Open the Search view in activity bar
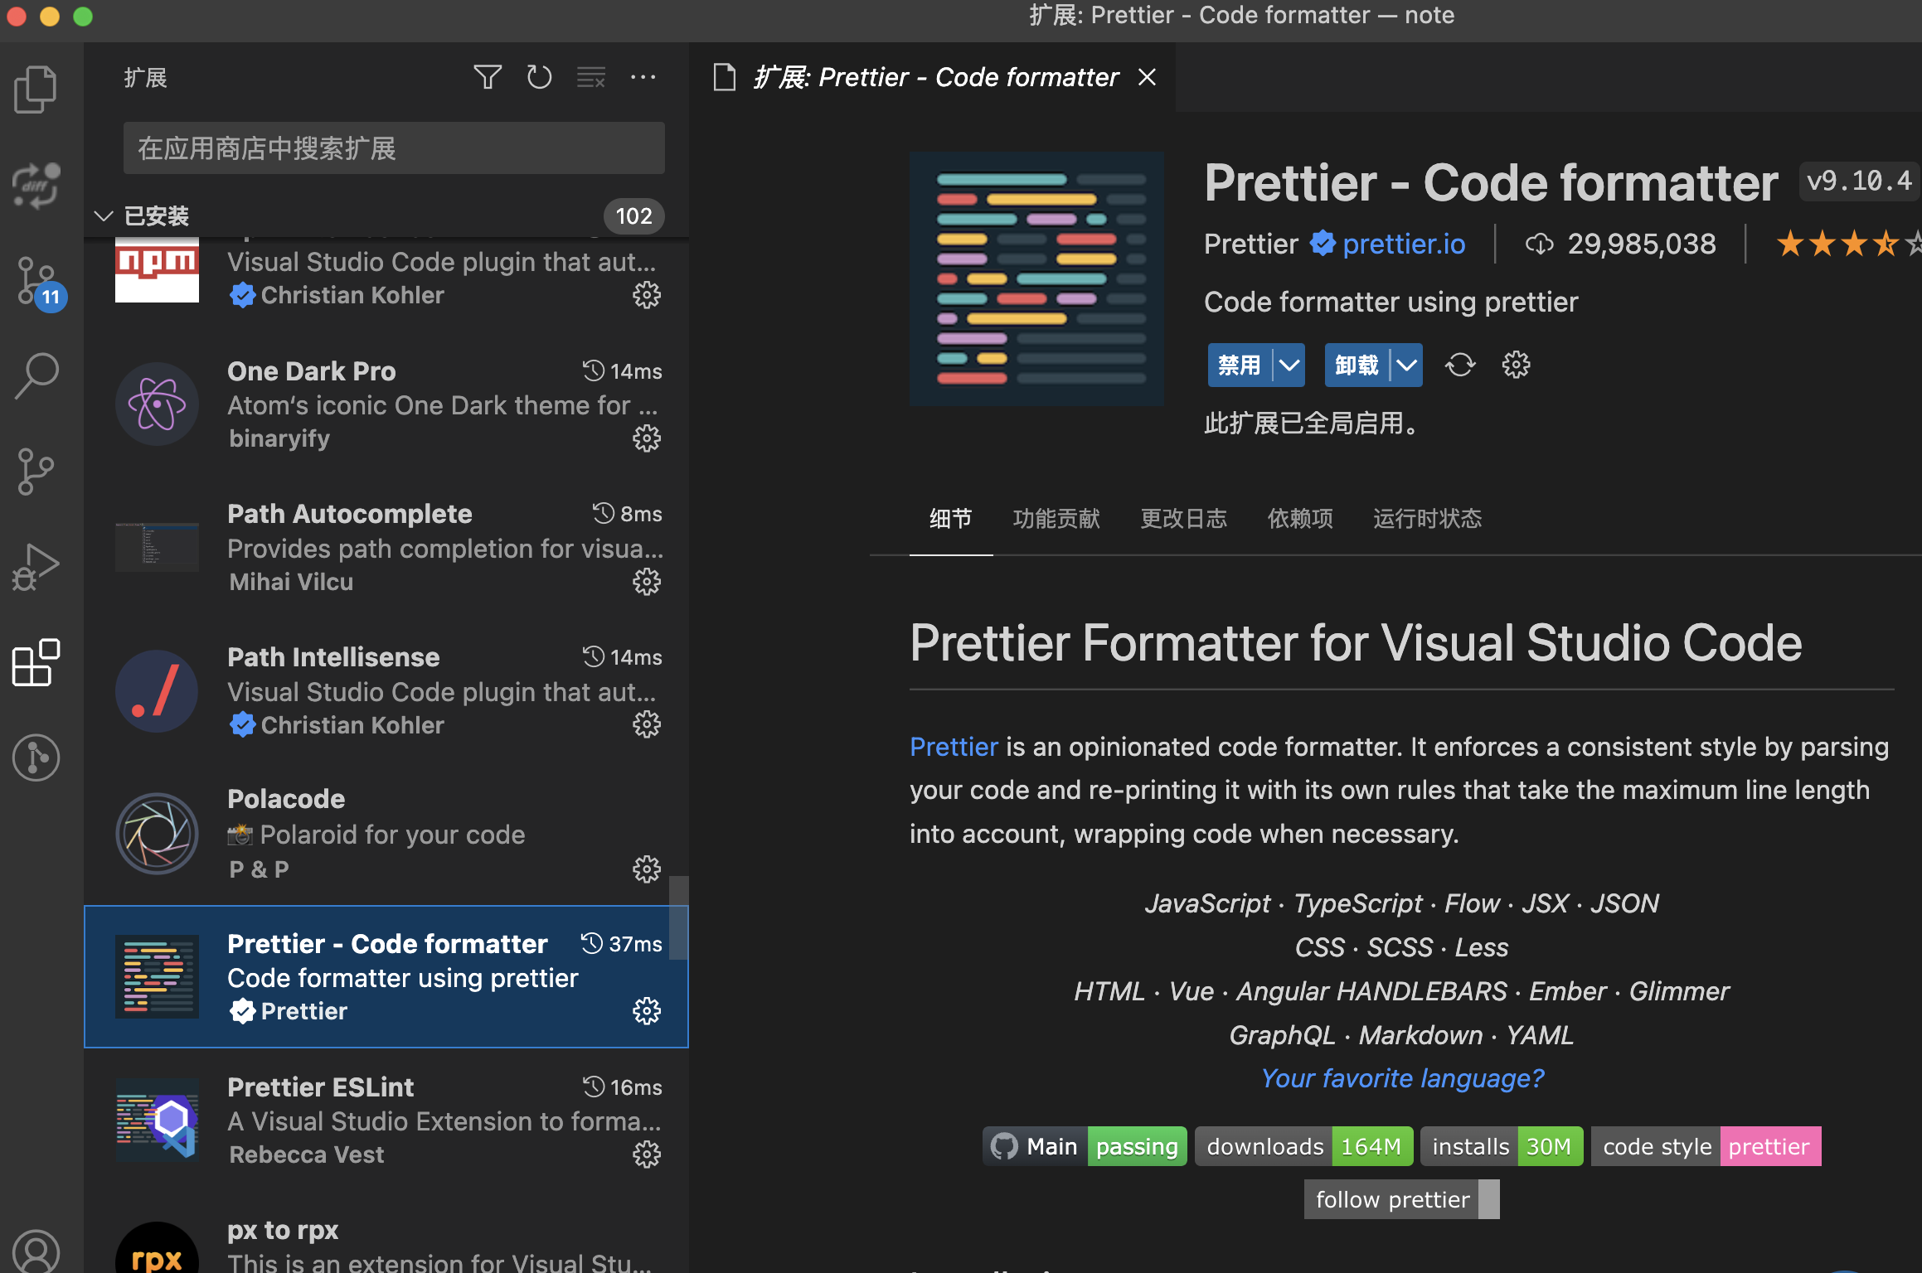 (36, 377)
